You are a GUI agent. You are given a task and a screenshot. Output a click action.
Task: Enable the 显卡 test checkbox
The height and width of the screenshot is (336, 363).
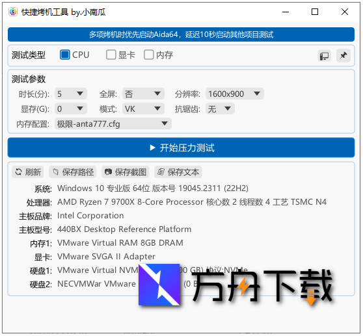[111, 55]
